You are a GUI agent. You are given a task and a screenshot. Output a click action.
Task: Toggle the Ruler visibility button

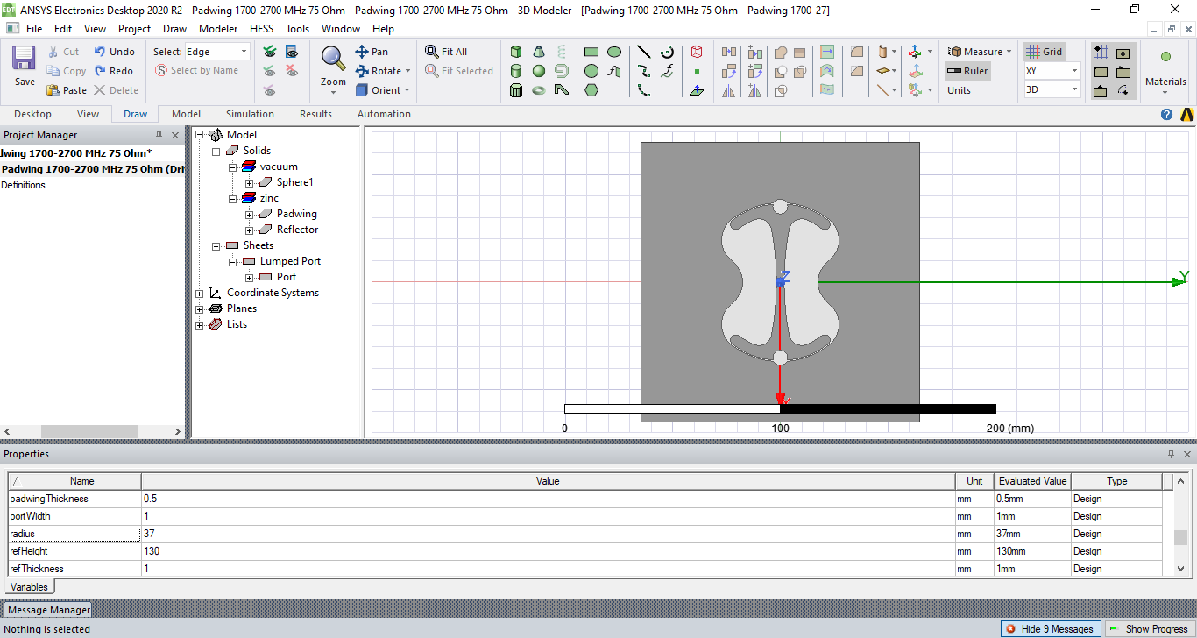967,71
